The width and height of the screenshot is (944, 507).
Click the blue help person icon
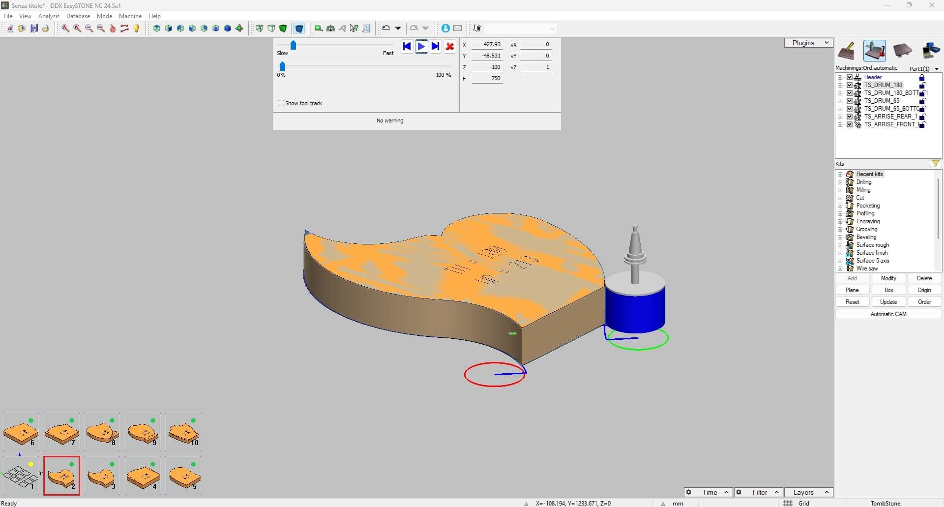[445, 29]
